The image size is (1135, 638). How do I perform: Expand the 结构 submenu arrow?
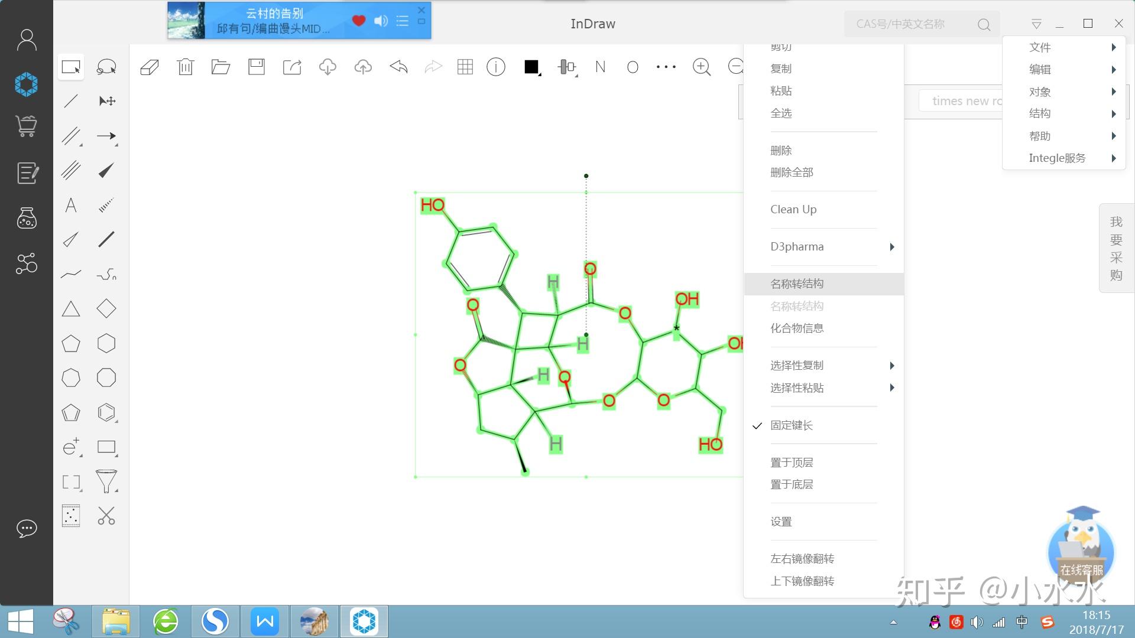coord(1114,113)
